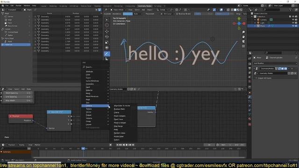Open the Utilities submenu in Add menu
The height and width of the screenshot is (168, 299).
coord(95,106)
